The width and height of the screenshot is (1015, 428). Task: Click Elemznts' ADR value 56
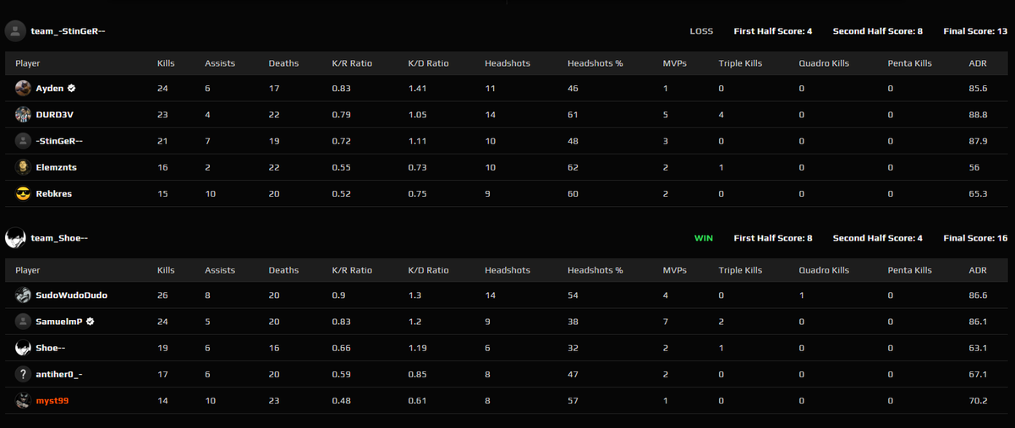974,167
